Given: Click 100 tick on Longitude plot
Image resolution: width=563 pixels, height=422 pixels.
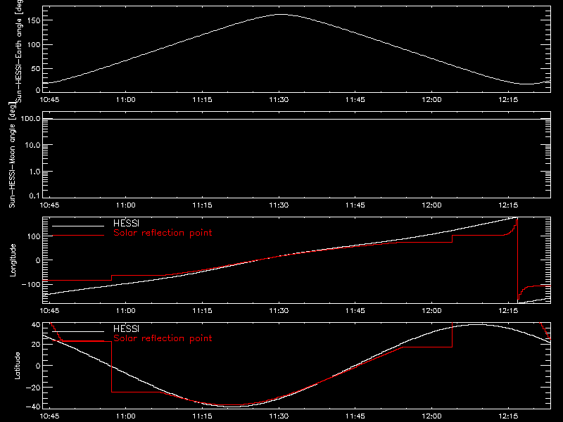Looking at the screenshot, I should click(x=34, y=236).
